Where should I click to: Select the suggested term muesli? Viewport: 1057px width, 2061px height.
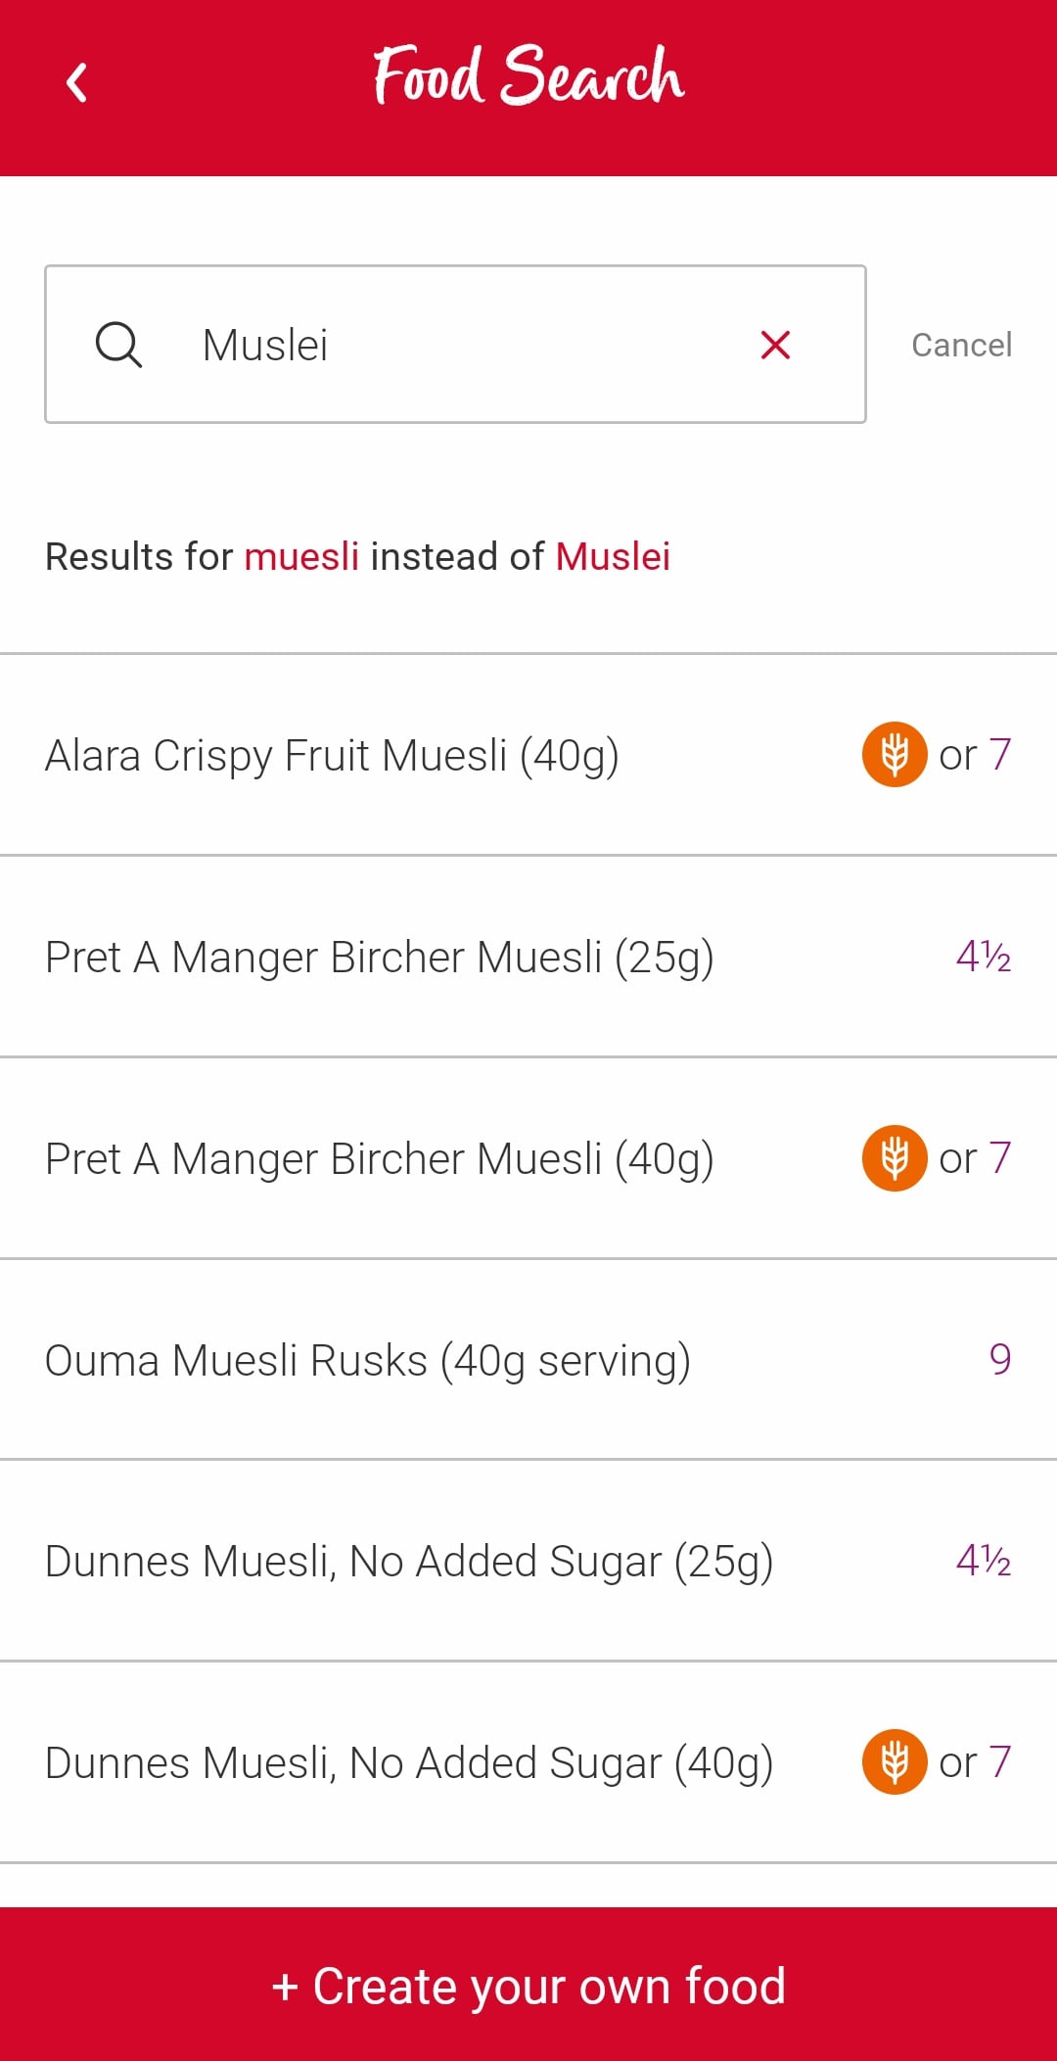pos(301,556)
